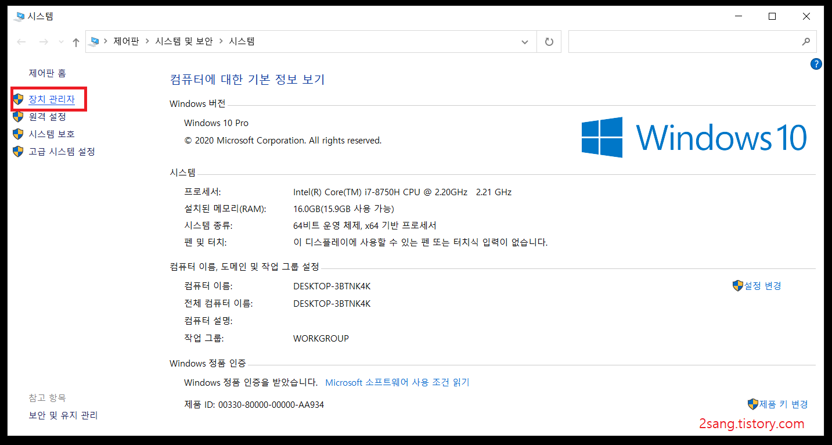Select Windows 10 Pro edition text
The height and width of the screenshot is (445, 832).
tap(216, 123)
